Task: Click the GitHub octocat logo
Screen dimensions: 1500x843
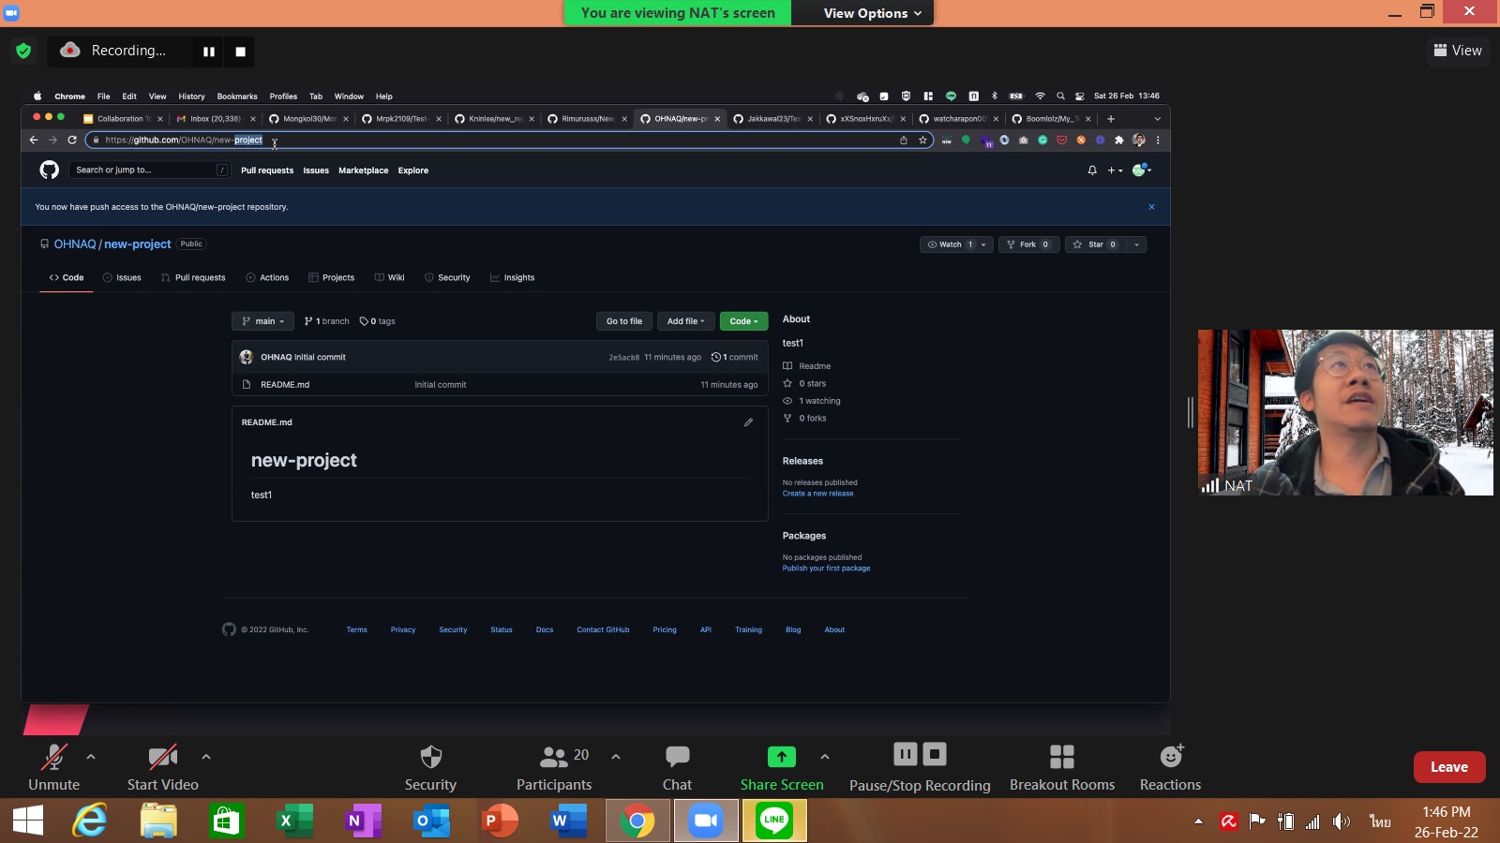Action: [50, 170]
